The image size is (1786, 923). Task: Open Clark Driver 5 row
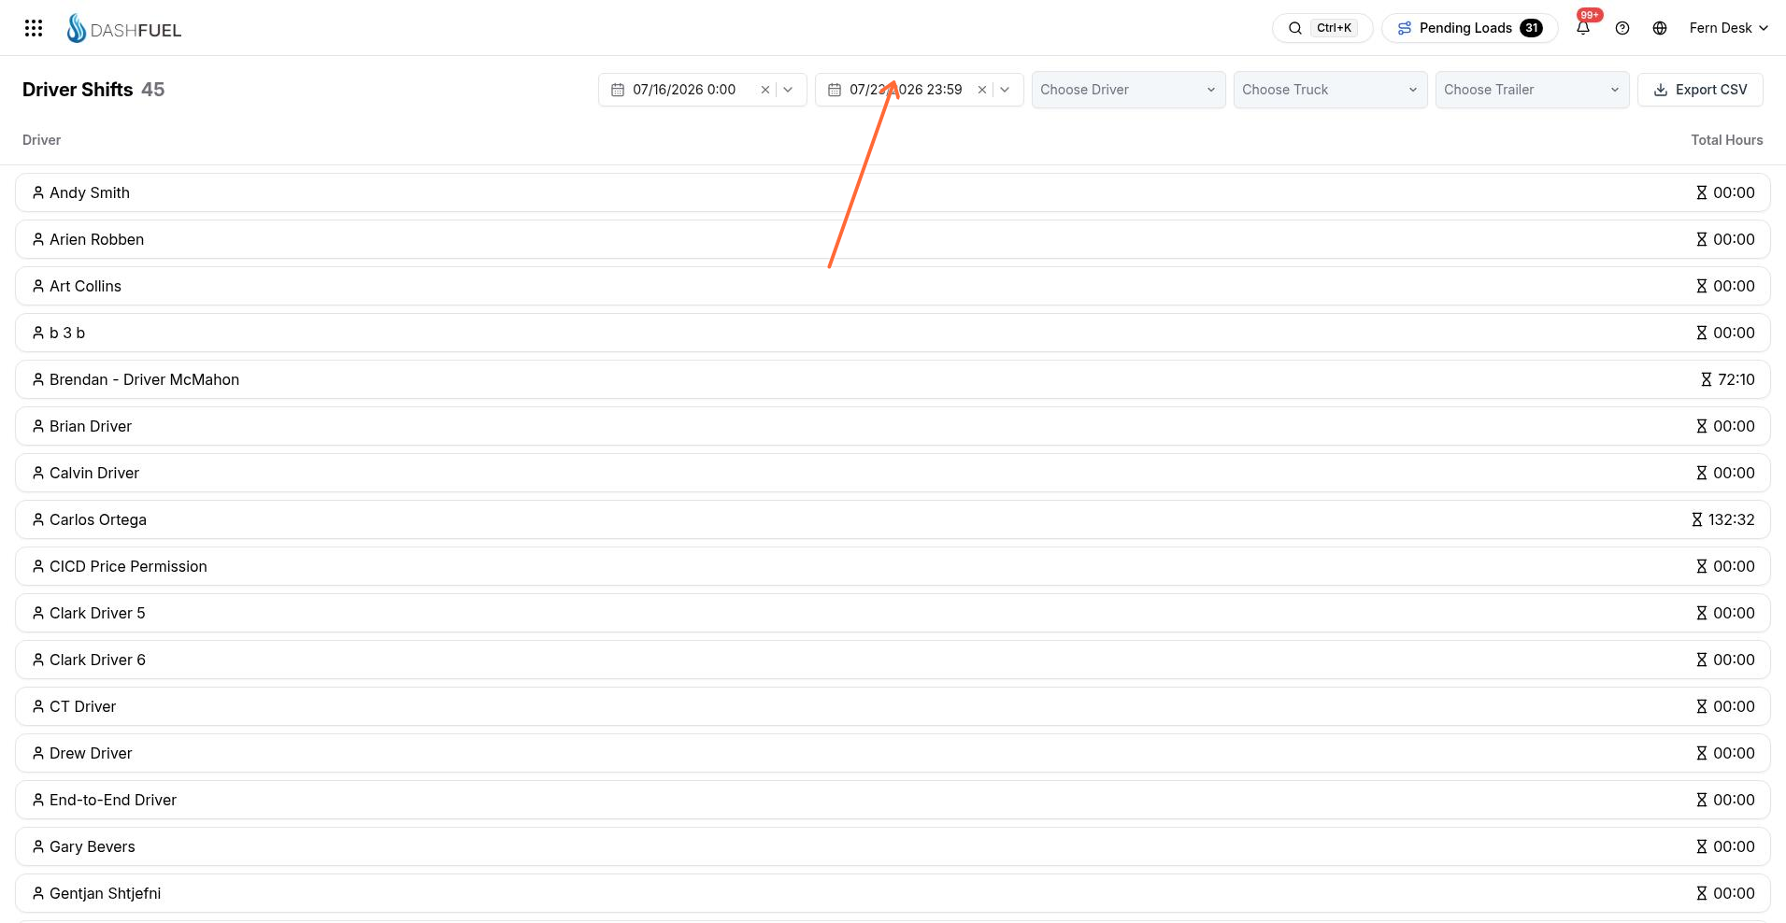pyautogui.click(x=893, y=613)
